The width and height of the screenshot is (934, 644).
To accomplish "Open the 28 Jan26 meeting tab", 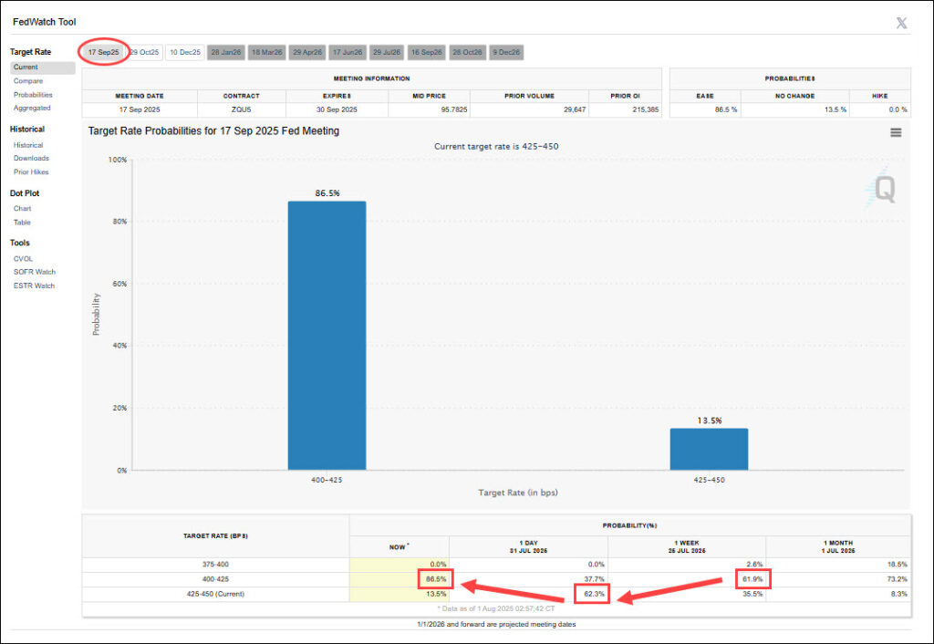I will [x=225, y=53].
